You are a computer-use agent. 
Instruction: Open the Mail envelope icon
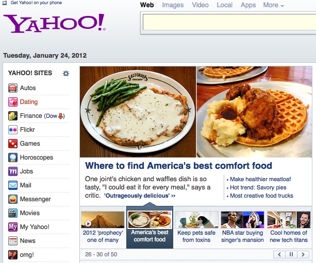point(13,185)
